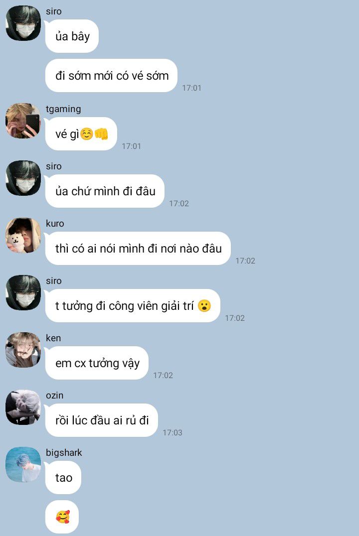The width and height of the screenshot is (359, 536).
Task: Tap ozin's profile avatar
Action: 23,407
